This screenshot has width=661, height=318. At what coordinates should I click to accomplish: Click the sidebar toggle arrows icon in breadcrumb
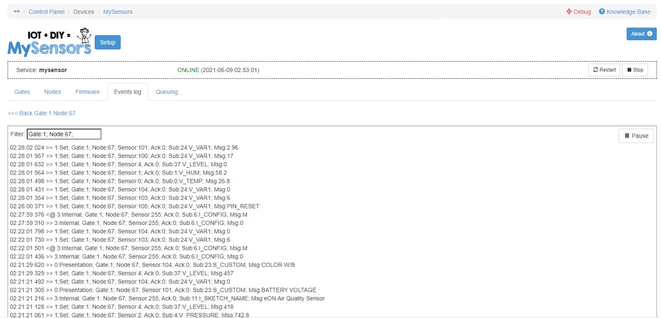tap(17, 12)
